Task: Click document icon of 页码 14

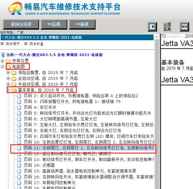Action: [19, 165]
